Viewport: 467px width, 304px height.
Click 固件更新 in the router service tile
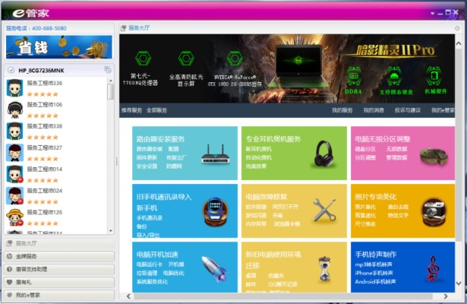pos(147,157)
